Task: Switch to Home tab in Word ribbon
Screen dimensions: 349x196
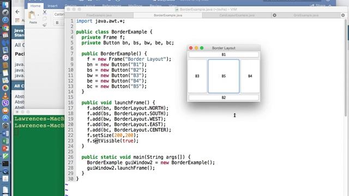Action: click(35, 6)
